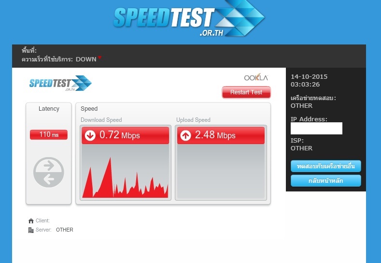Click the กลับหน้าหลัก button

pyautogui.click(x=326, y=181)
